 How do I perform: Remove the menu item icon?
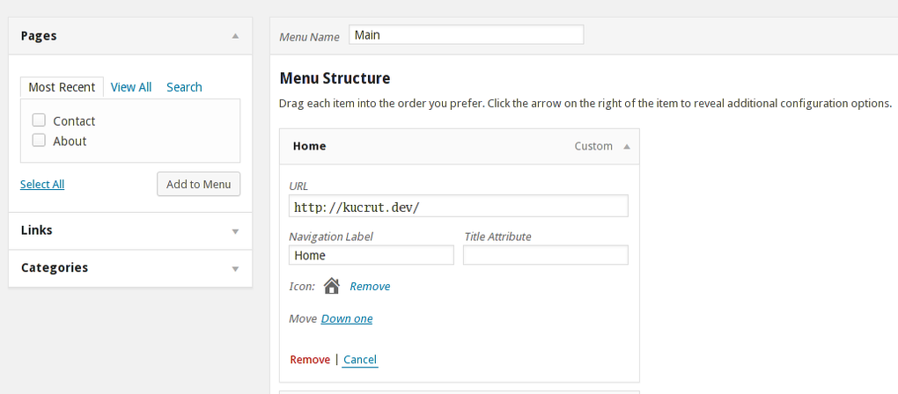(370, 287)
